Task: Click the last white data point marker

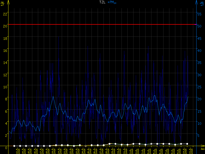Action: pos(187,144)
